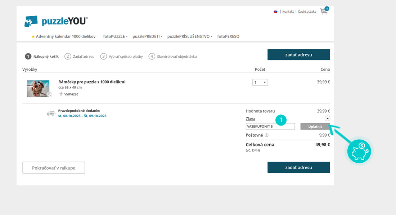
Task: Click the star icon before Adventný kalendár
Action: pyautogui.click(x=33, y=36)
